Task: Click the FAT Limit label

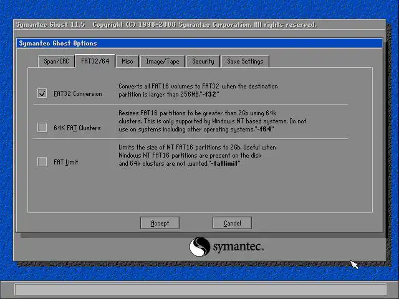Action: tap(66, 162)
